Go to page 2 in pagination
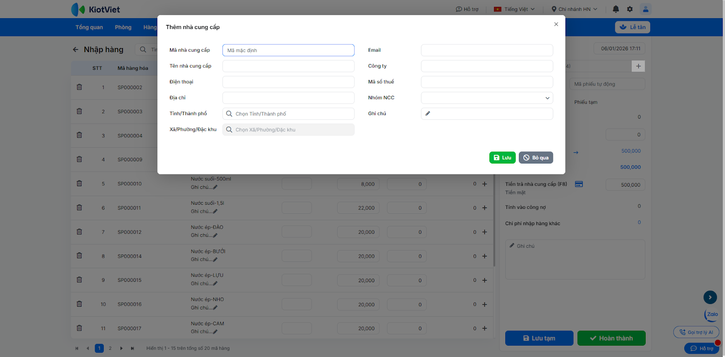Viewport: 725px width, 357px height. (110, 348)
